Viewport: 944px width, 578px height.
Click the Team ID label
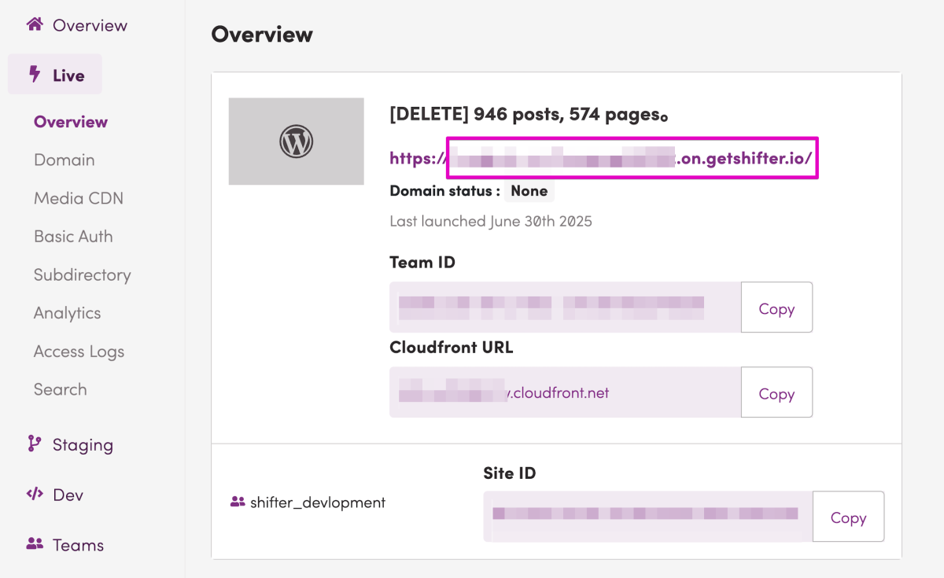tap(422, 263)
